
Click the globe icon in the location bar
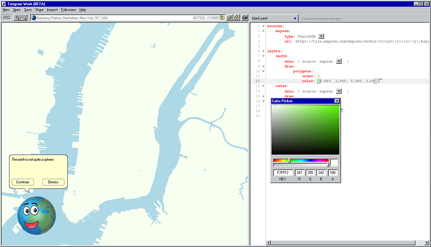coord(34,18)
